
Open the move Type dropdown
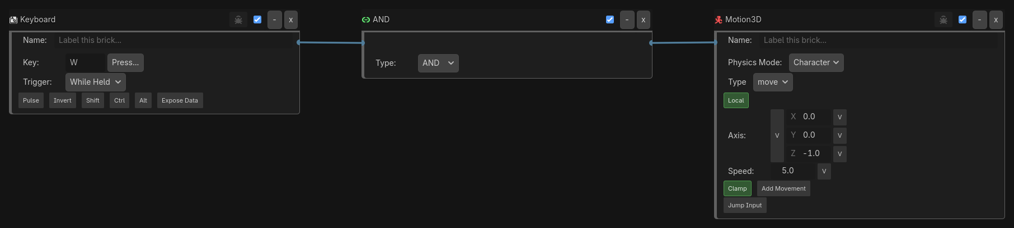773,82
